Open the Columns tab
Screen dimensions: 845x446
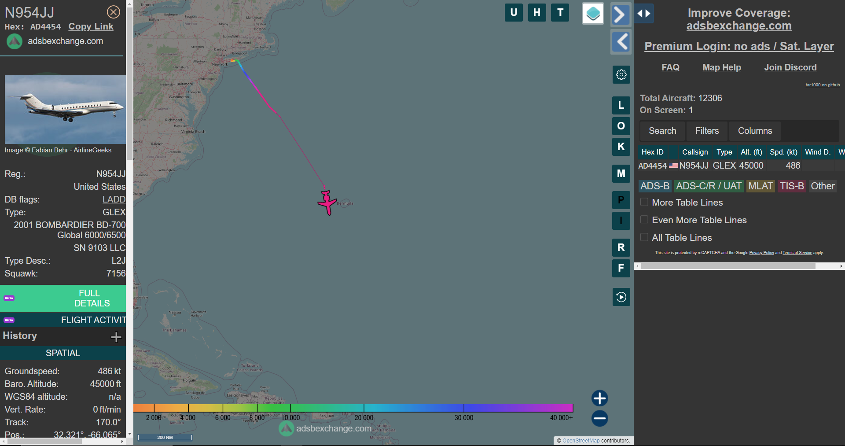[x=755, y=131]
